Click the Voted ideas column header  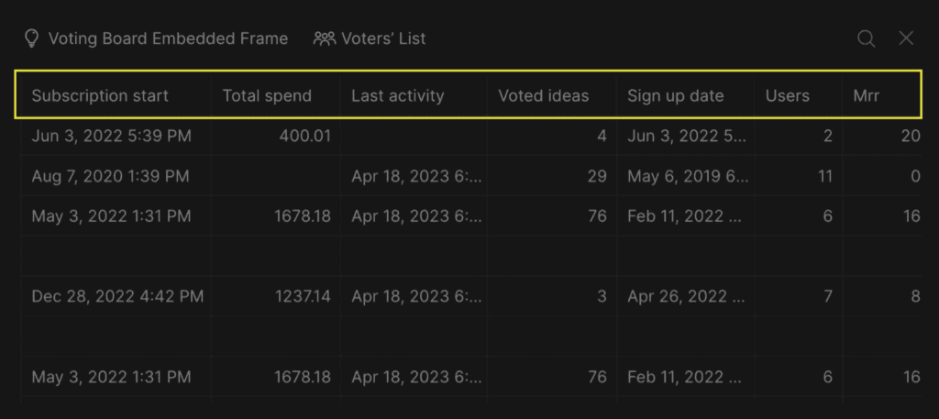click(x=544, y=95)
